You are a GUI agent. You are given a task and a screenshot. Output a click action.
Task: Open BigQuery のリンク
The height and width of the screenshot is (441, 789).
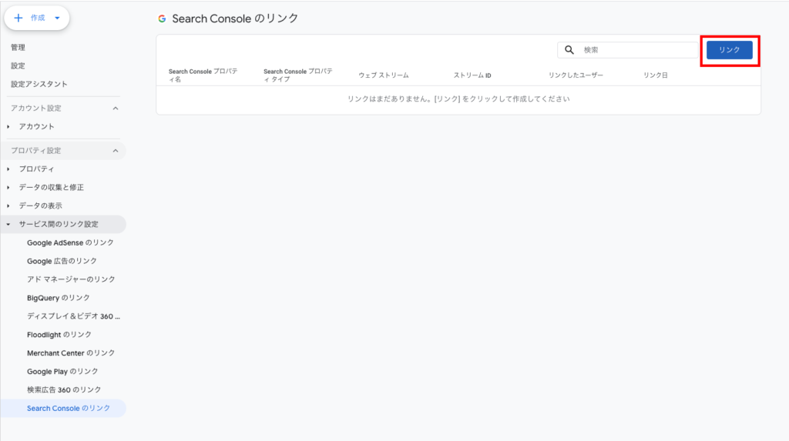(59, 298)
